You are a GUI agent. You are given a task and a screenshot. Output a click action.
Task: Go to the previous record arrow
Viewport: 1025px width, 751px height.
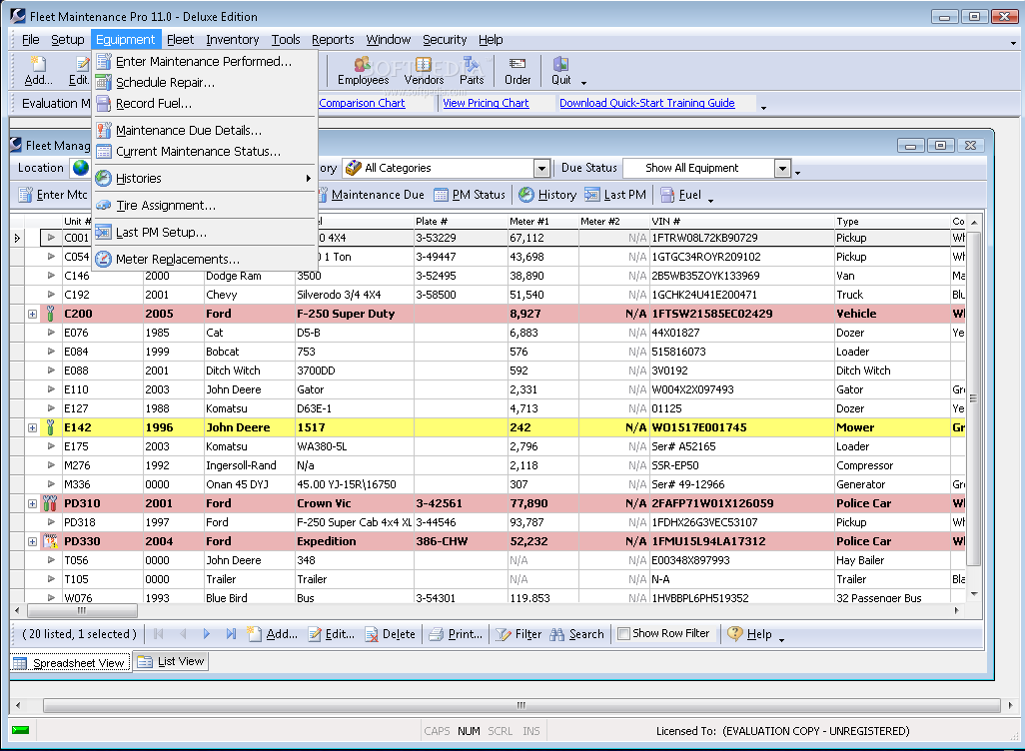(x=183, y=634)
